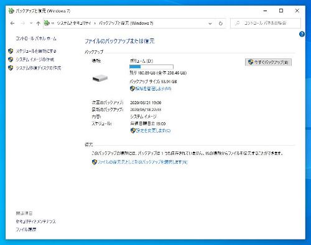Screen dimensions: 311x245
Task: Open 領域を管理します link
Action: click(x=153, y=89)
